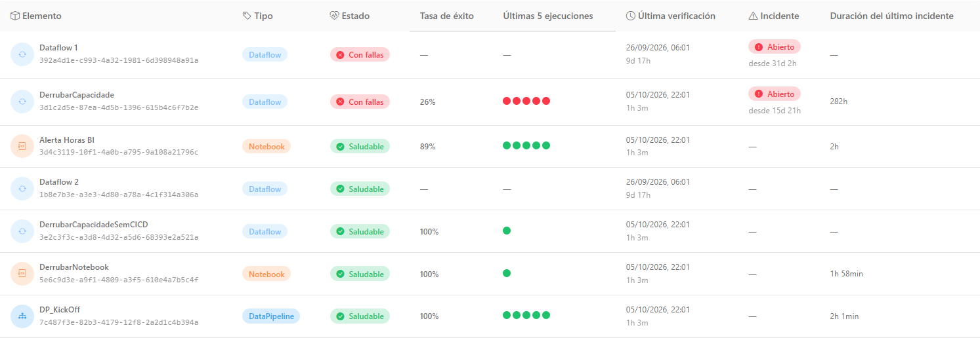Sort by the Elemento column header

click(x=42, y=16)
